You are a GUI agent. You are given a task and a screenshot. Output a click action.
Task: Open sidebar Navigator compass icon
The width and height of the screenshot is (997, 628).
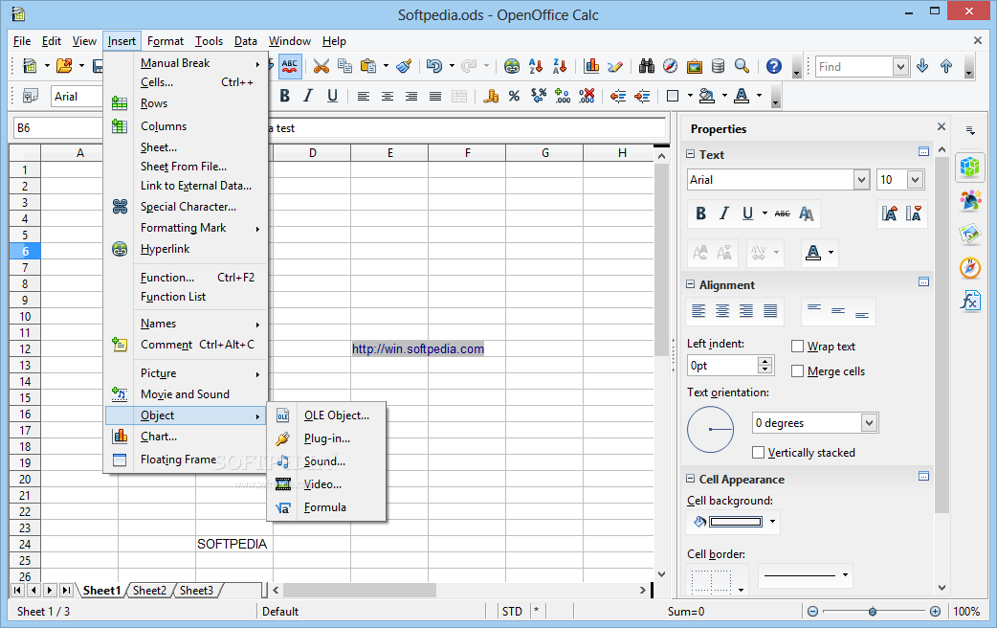(970, 268)
